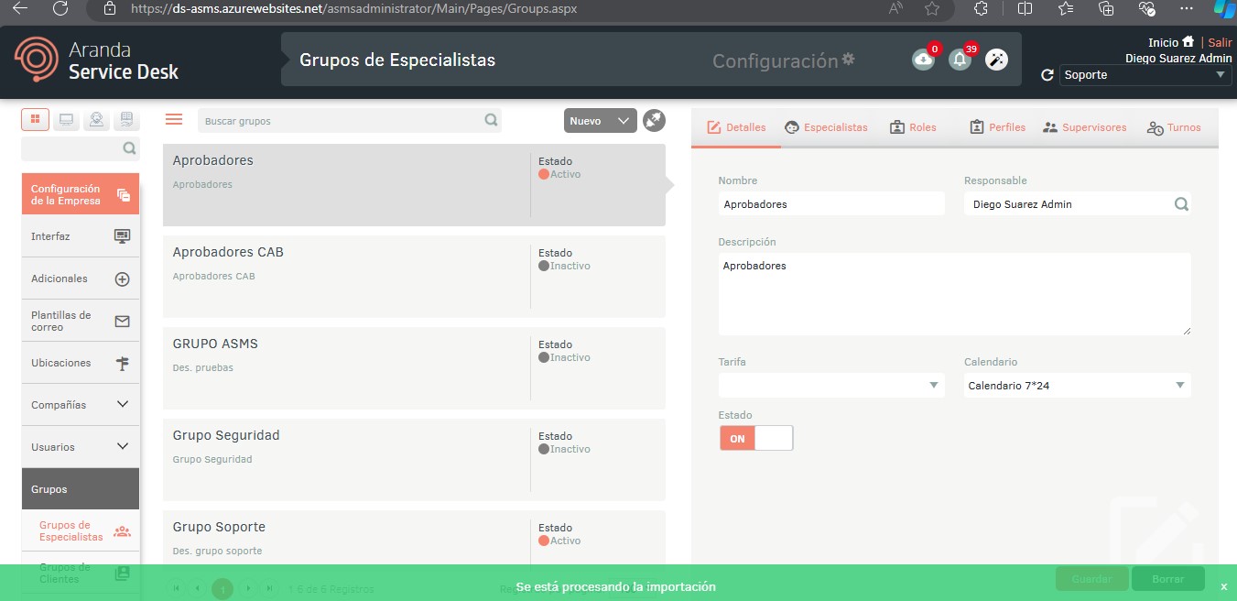Click the refresh icon beside Soporte dropdown
This screenshot has width=1237, height=601.
pyautogui.click(x=1047, y=75)
